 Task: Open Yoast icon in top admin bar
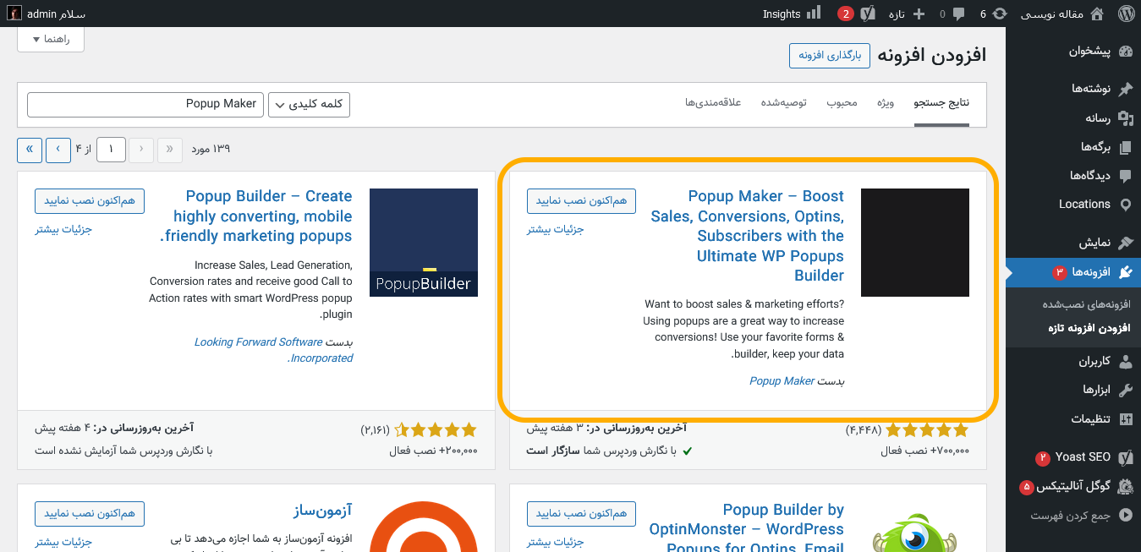tap(868, 14)
